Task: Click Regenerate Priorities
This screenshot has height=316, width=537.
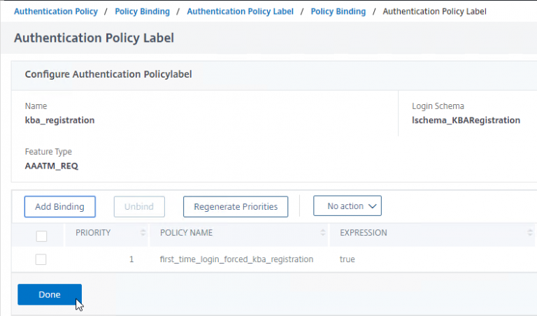Action: (x=236, y=207)
